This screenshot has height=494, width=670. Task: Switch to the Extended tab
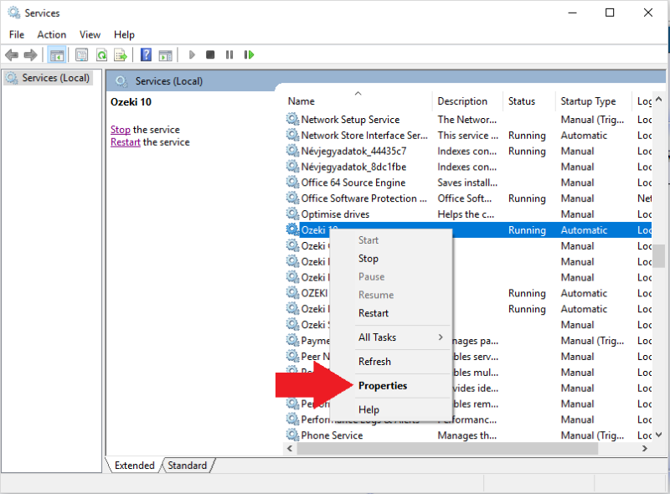click(x=134, y=466)
